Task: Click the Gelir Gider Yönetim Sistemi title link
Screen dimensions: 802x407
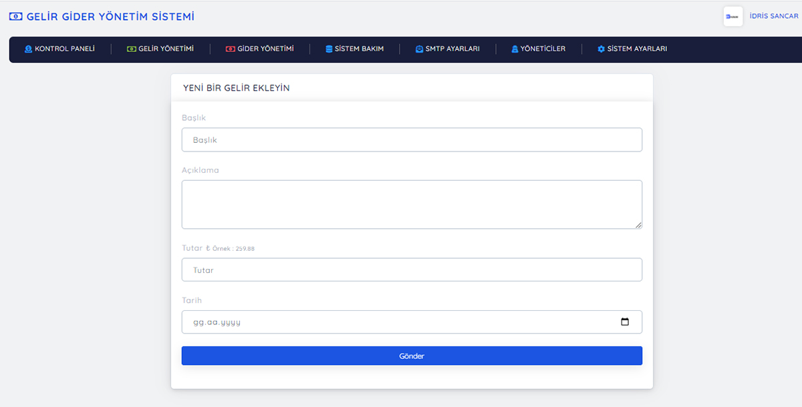Action: tap(110, 17)
